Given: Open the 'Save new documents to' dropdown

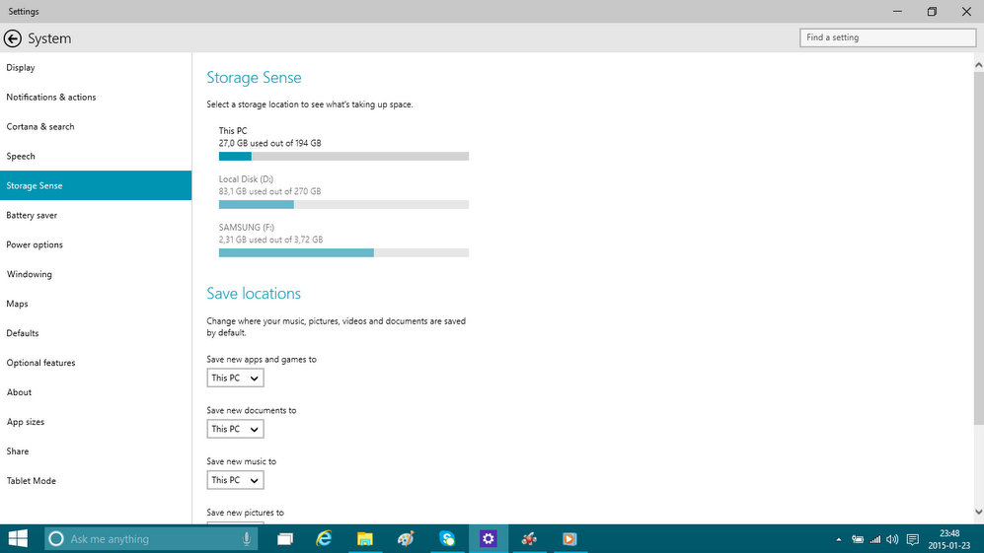Looking at the screenshot, I should [235, 429].
